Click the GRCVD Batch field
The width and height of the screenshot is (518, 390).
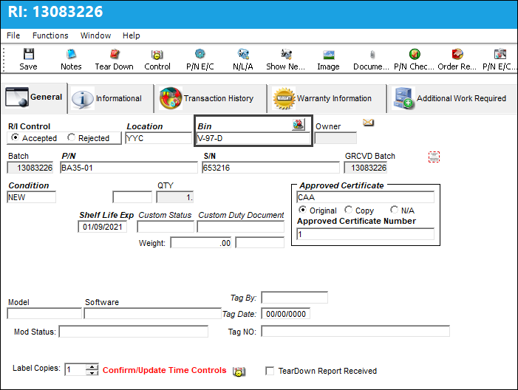pos(365,168)
